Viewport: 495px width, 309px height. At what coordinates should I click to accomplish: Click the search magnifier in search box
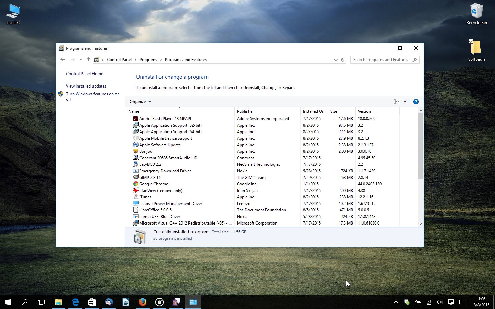click(415, 60)
